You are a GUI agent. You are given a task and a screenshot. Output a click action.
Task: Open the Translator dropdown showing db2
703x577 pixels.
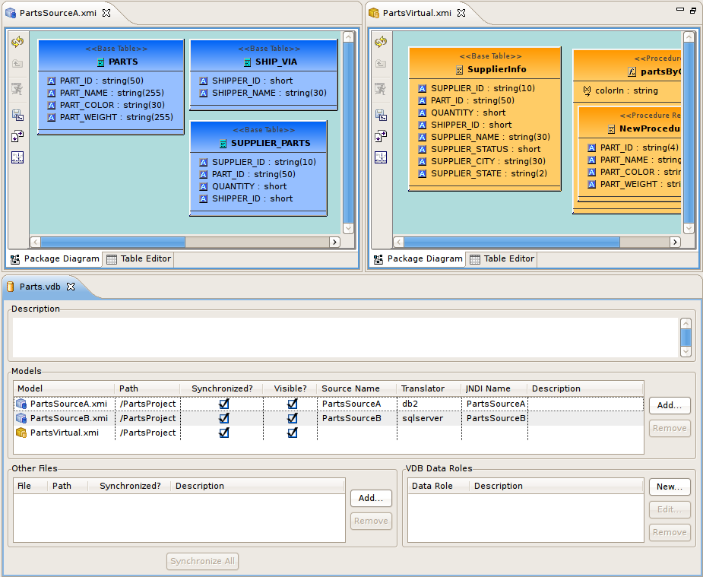click(428, 404)
